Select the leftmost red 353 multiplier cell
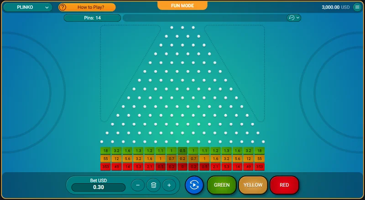Image resolution: width=365 pixels, height=200 pixels. pyautogui.click(x=105, y=166)
